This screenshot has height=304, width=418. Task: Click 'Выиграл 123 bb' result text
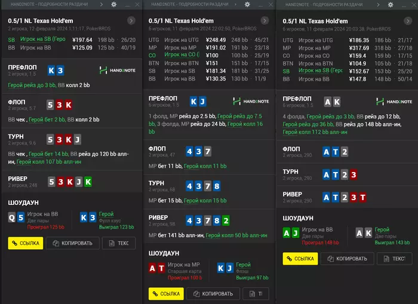tap(116, 227)
